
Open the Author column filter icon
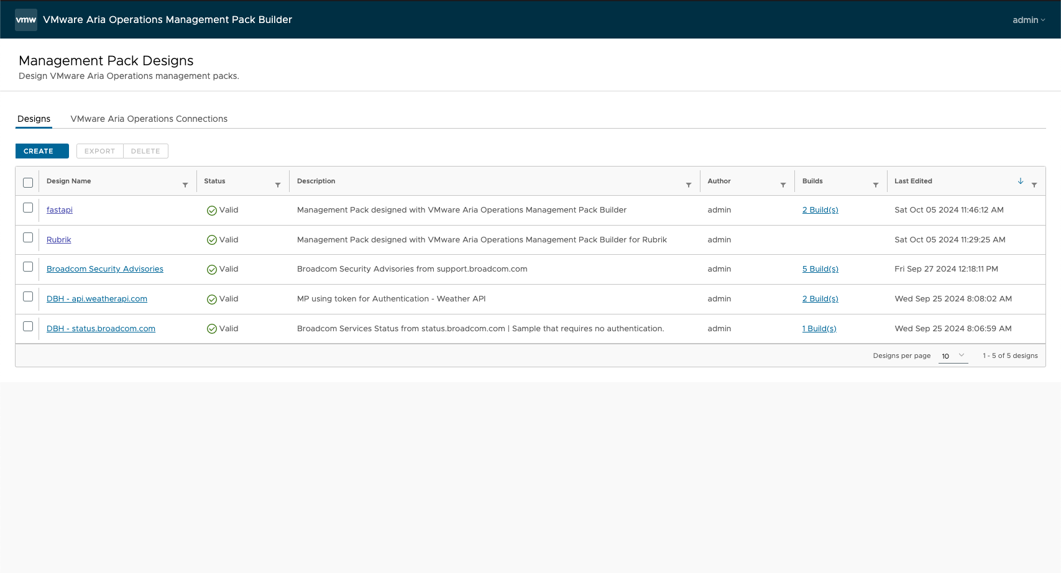(x=783, y=185)
